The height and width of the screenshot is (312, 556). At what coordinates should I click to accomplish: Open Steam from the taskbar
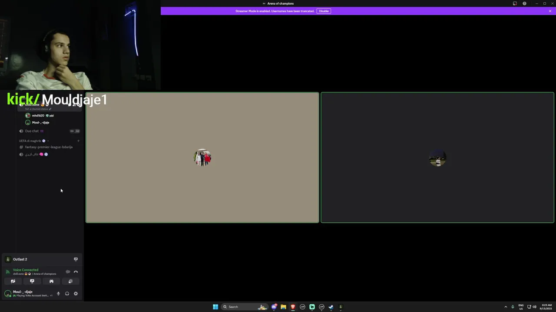[x=331, y=307]
